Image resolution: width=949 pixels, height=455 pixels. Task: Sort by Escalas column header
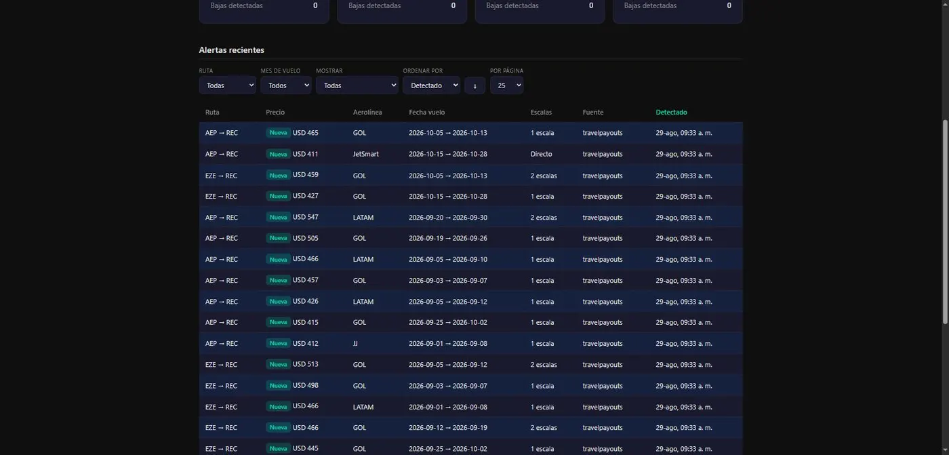541,113
